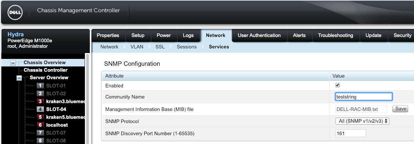Click the slot 2 number icon

tap(40, 94)
